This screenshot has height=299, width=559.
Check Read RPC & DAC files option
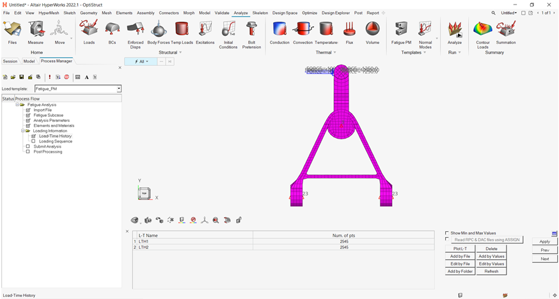447,240
